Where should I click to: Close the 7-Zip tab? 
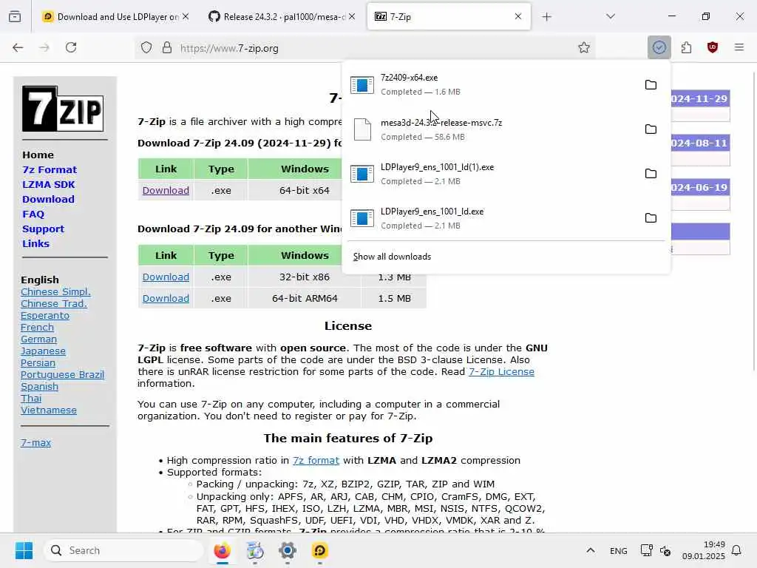(x=517, y=16)
